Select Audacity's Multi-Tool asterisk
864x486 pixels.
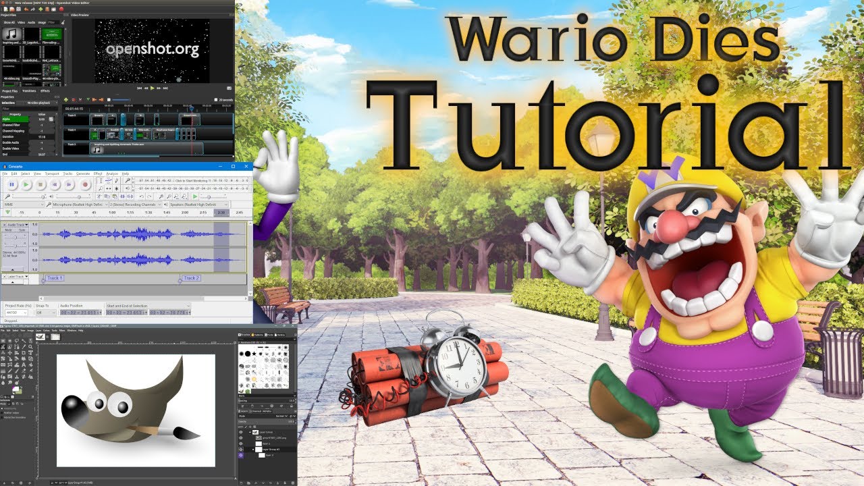(117, 188)
